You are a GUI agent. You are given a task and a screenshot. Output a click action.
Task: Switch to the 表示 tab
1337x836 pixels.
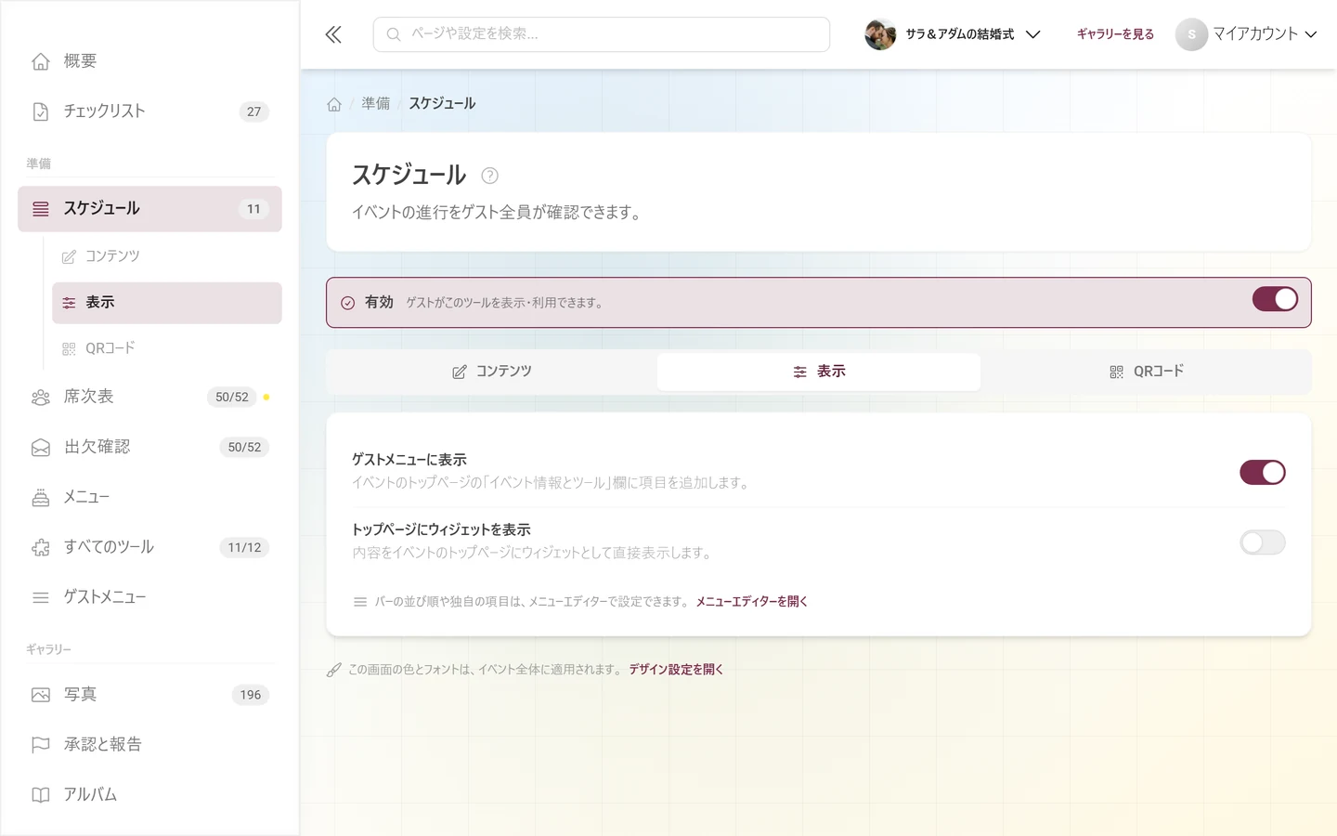tap(819, 372)
